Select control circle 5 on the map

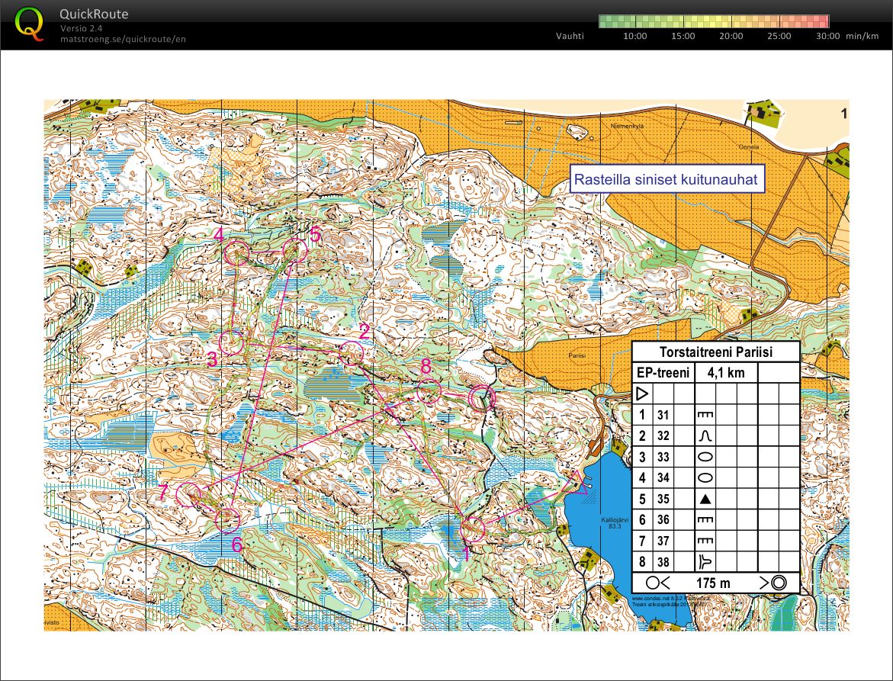point(294,251)
